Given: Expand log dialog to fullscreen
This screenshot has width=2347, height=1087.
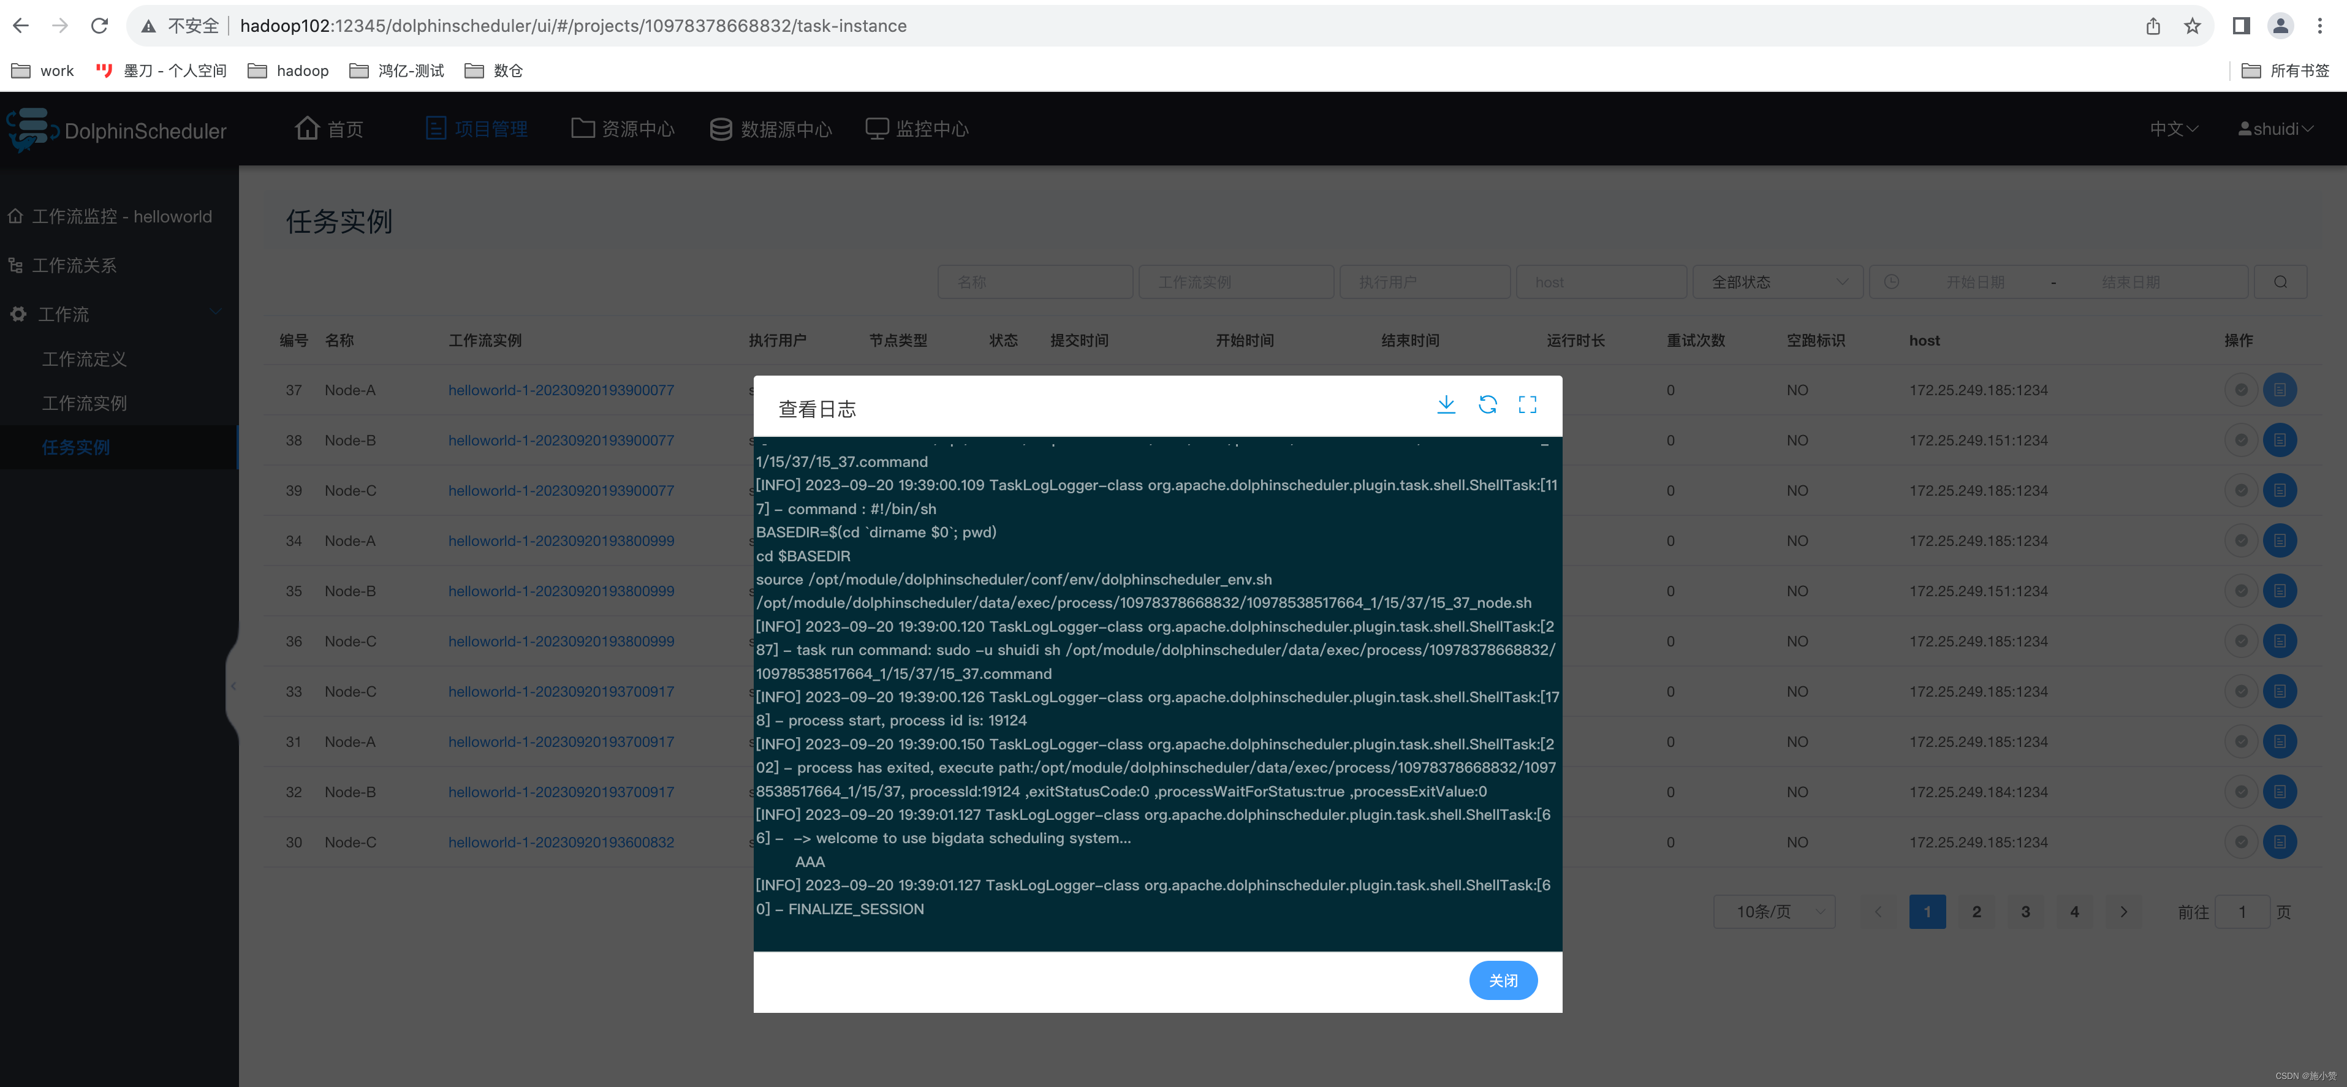Looking at the screenshot, I should tap(1527, 404).
